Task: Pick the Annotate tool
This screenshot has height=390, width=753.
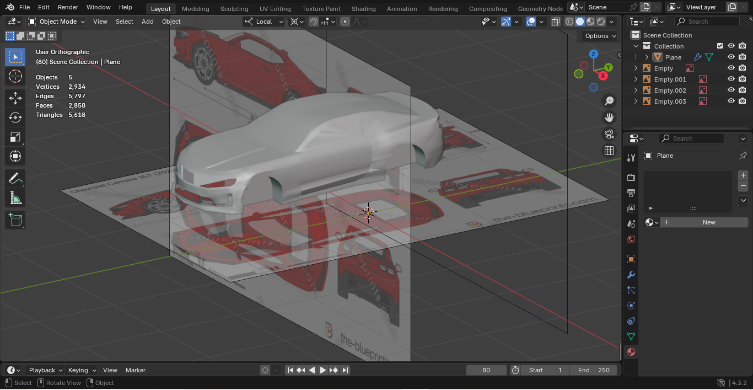Action: click(15, 178)
